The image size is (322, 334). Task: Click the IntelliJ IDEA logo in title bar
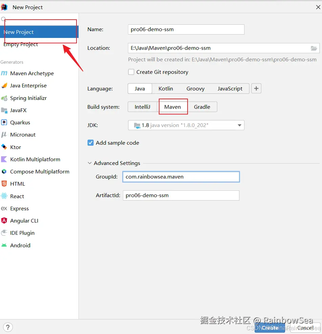point(4,7)
